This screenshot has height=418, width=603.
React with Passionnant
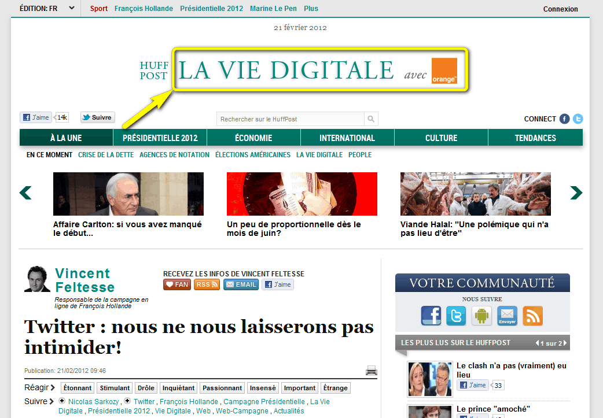click(x=222, y=388)
